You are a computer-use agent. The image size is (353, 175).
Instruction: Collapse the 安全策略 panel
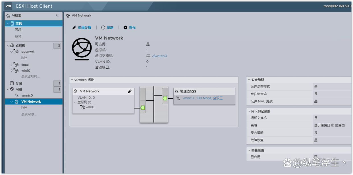[249, 80]
